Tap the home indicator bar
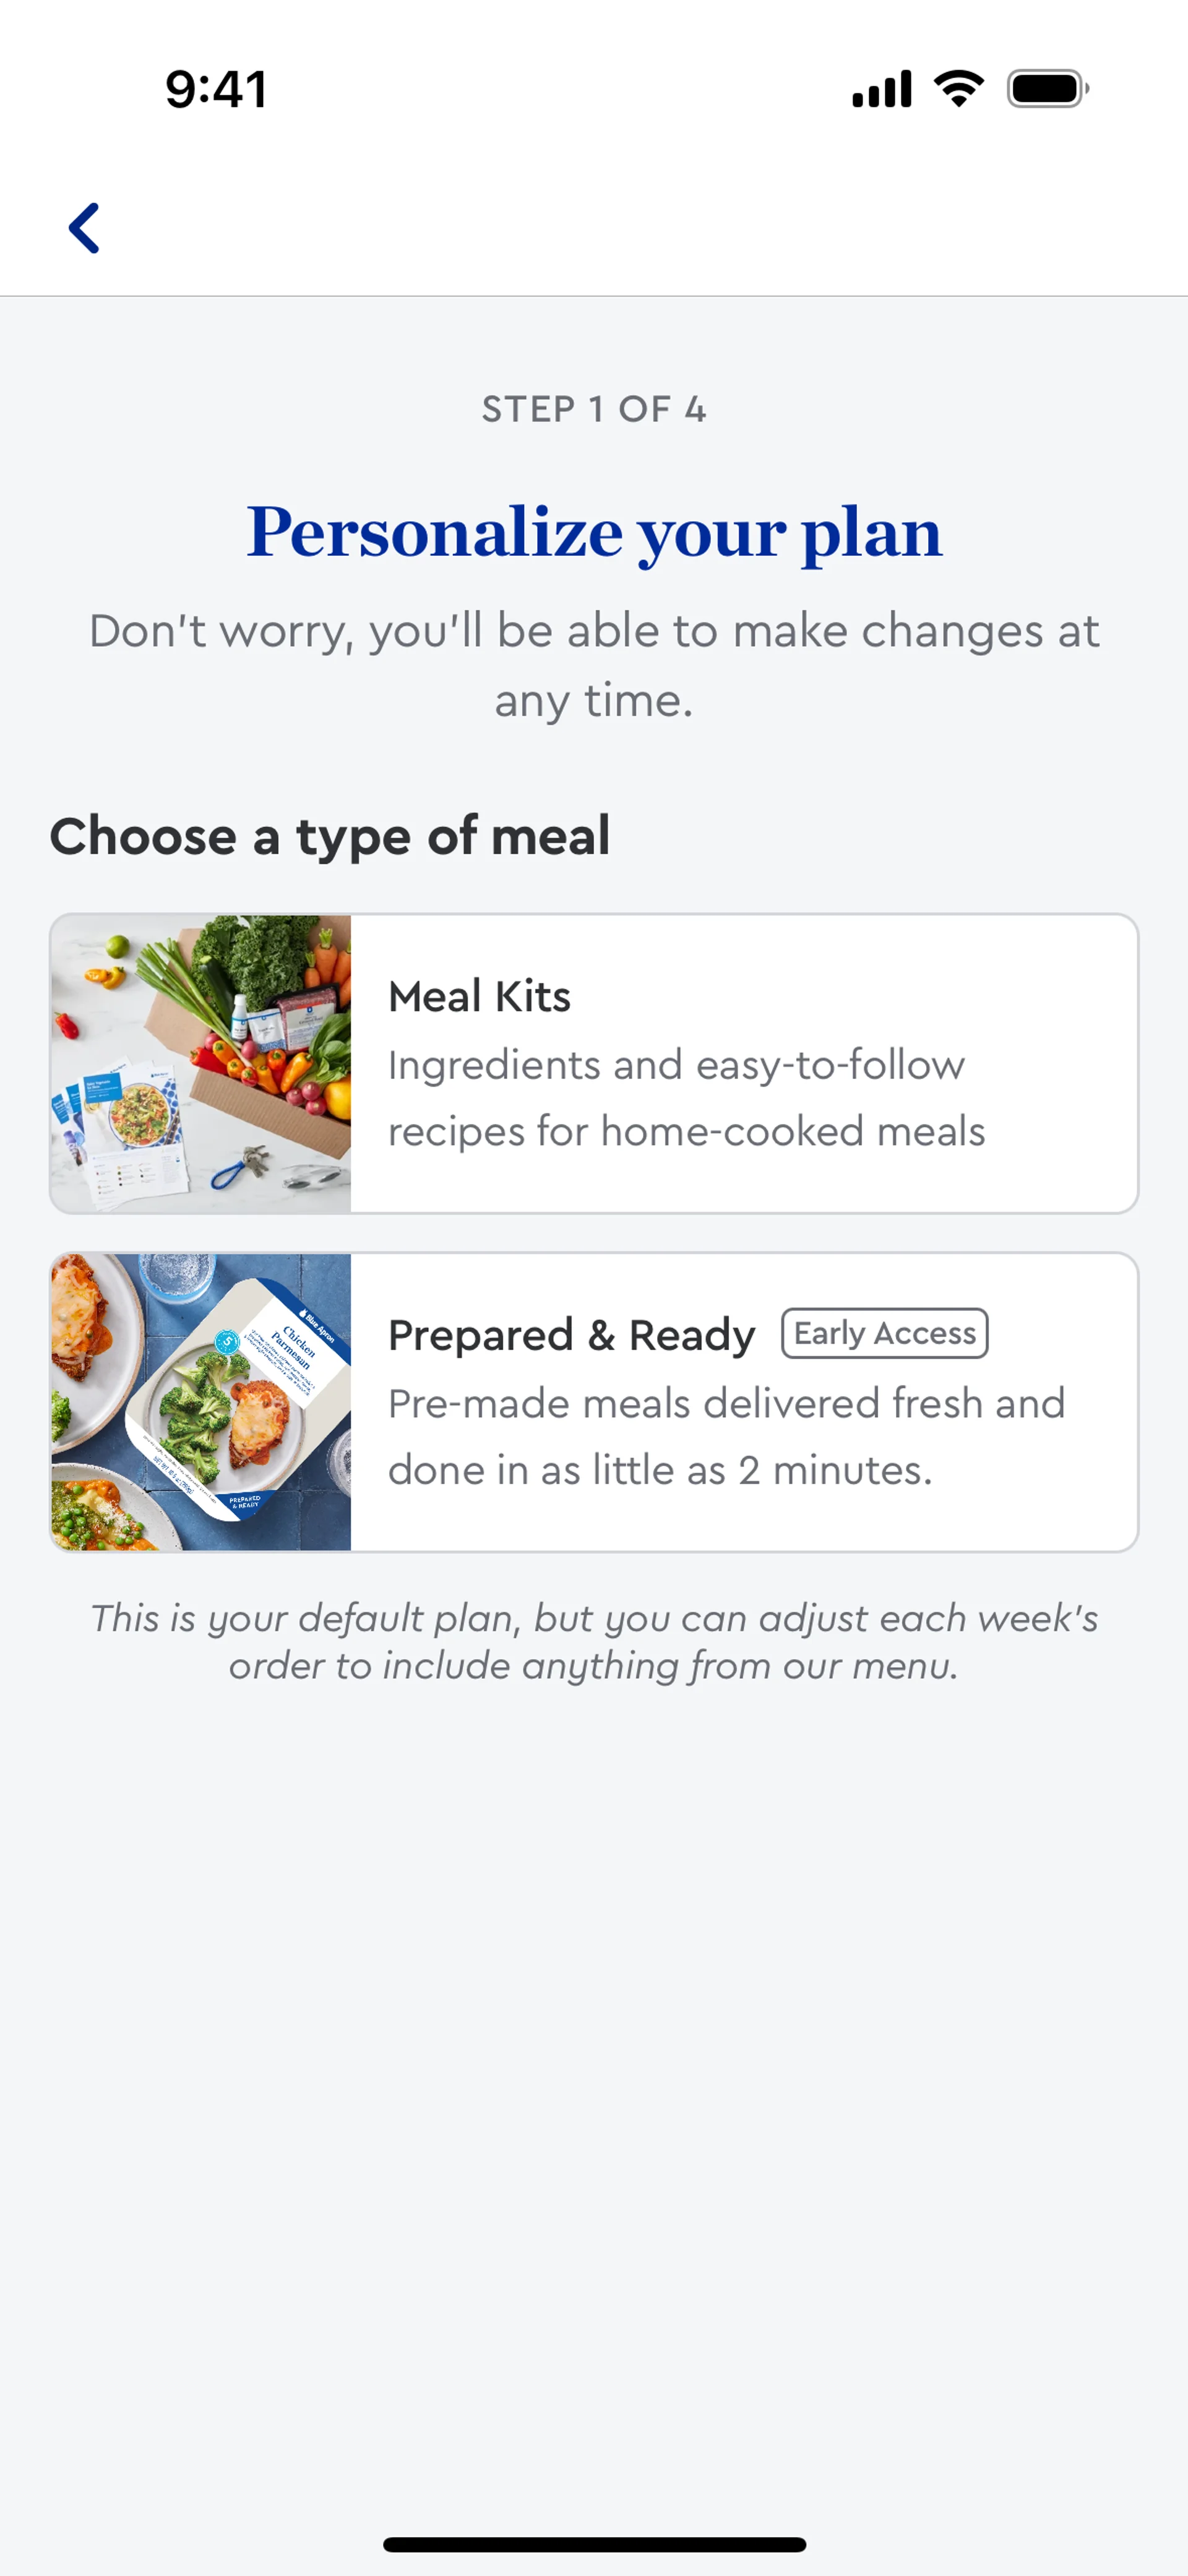The width and height of the screenshot is (1188, 2576). click(594, 2544)
